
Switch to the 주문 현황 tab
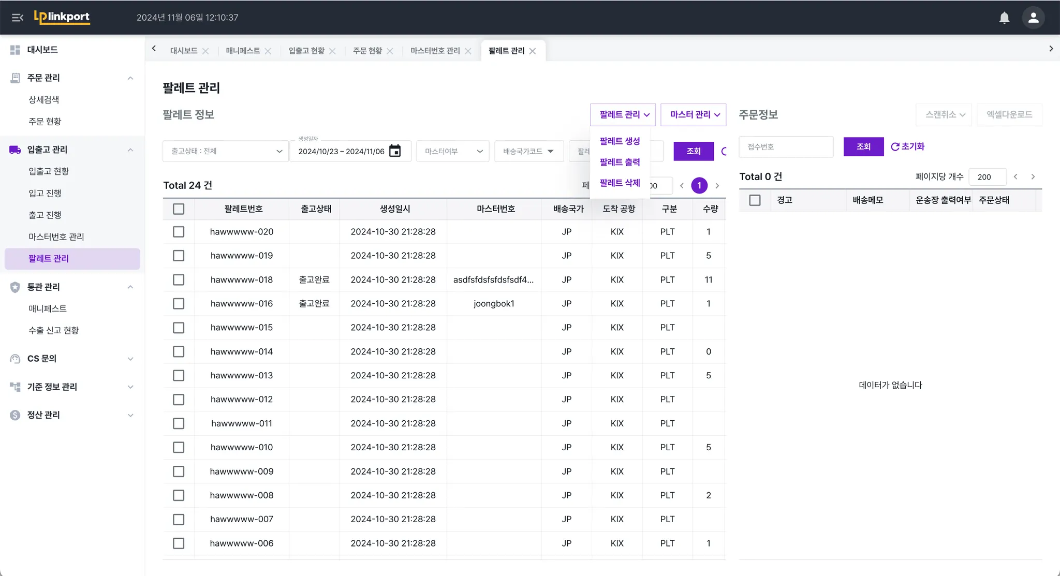(x=367, y=51)
